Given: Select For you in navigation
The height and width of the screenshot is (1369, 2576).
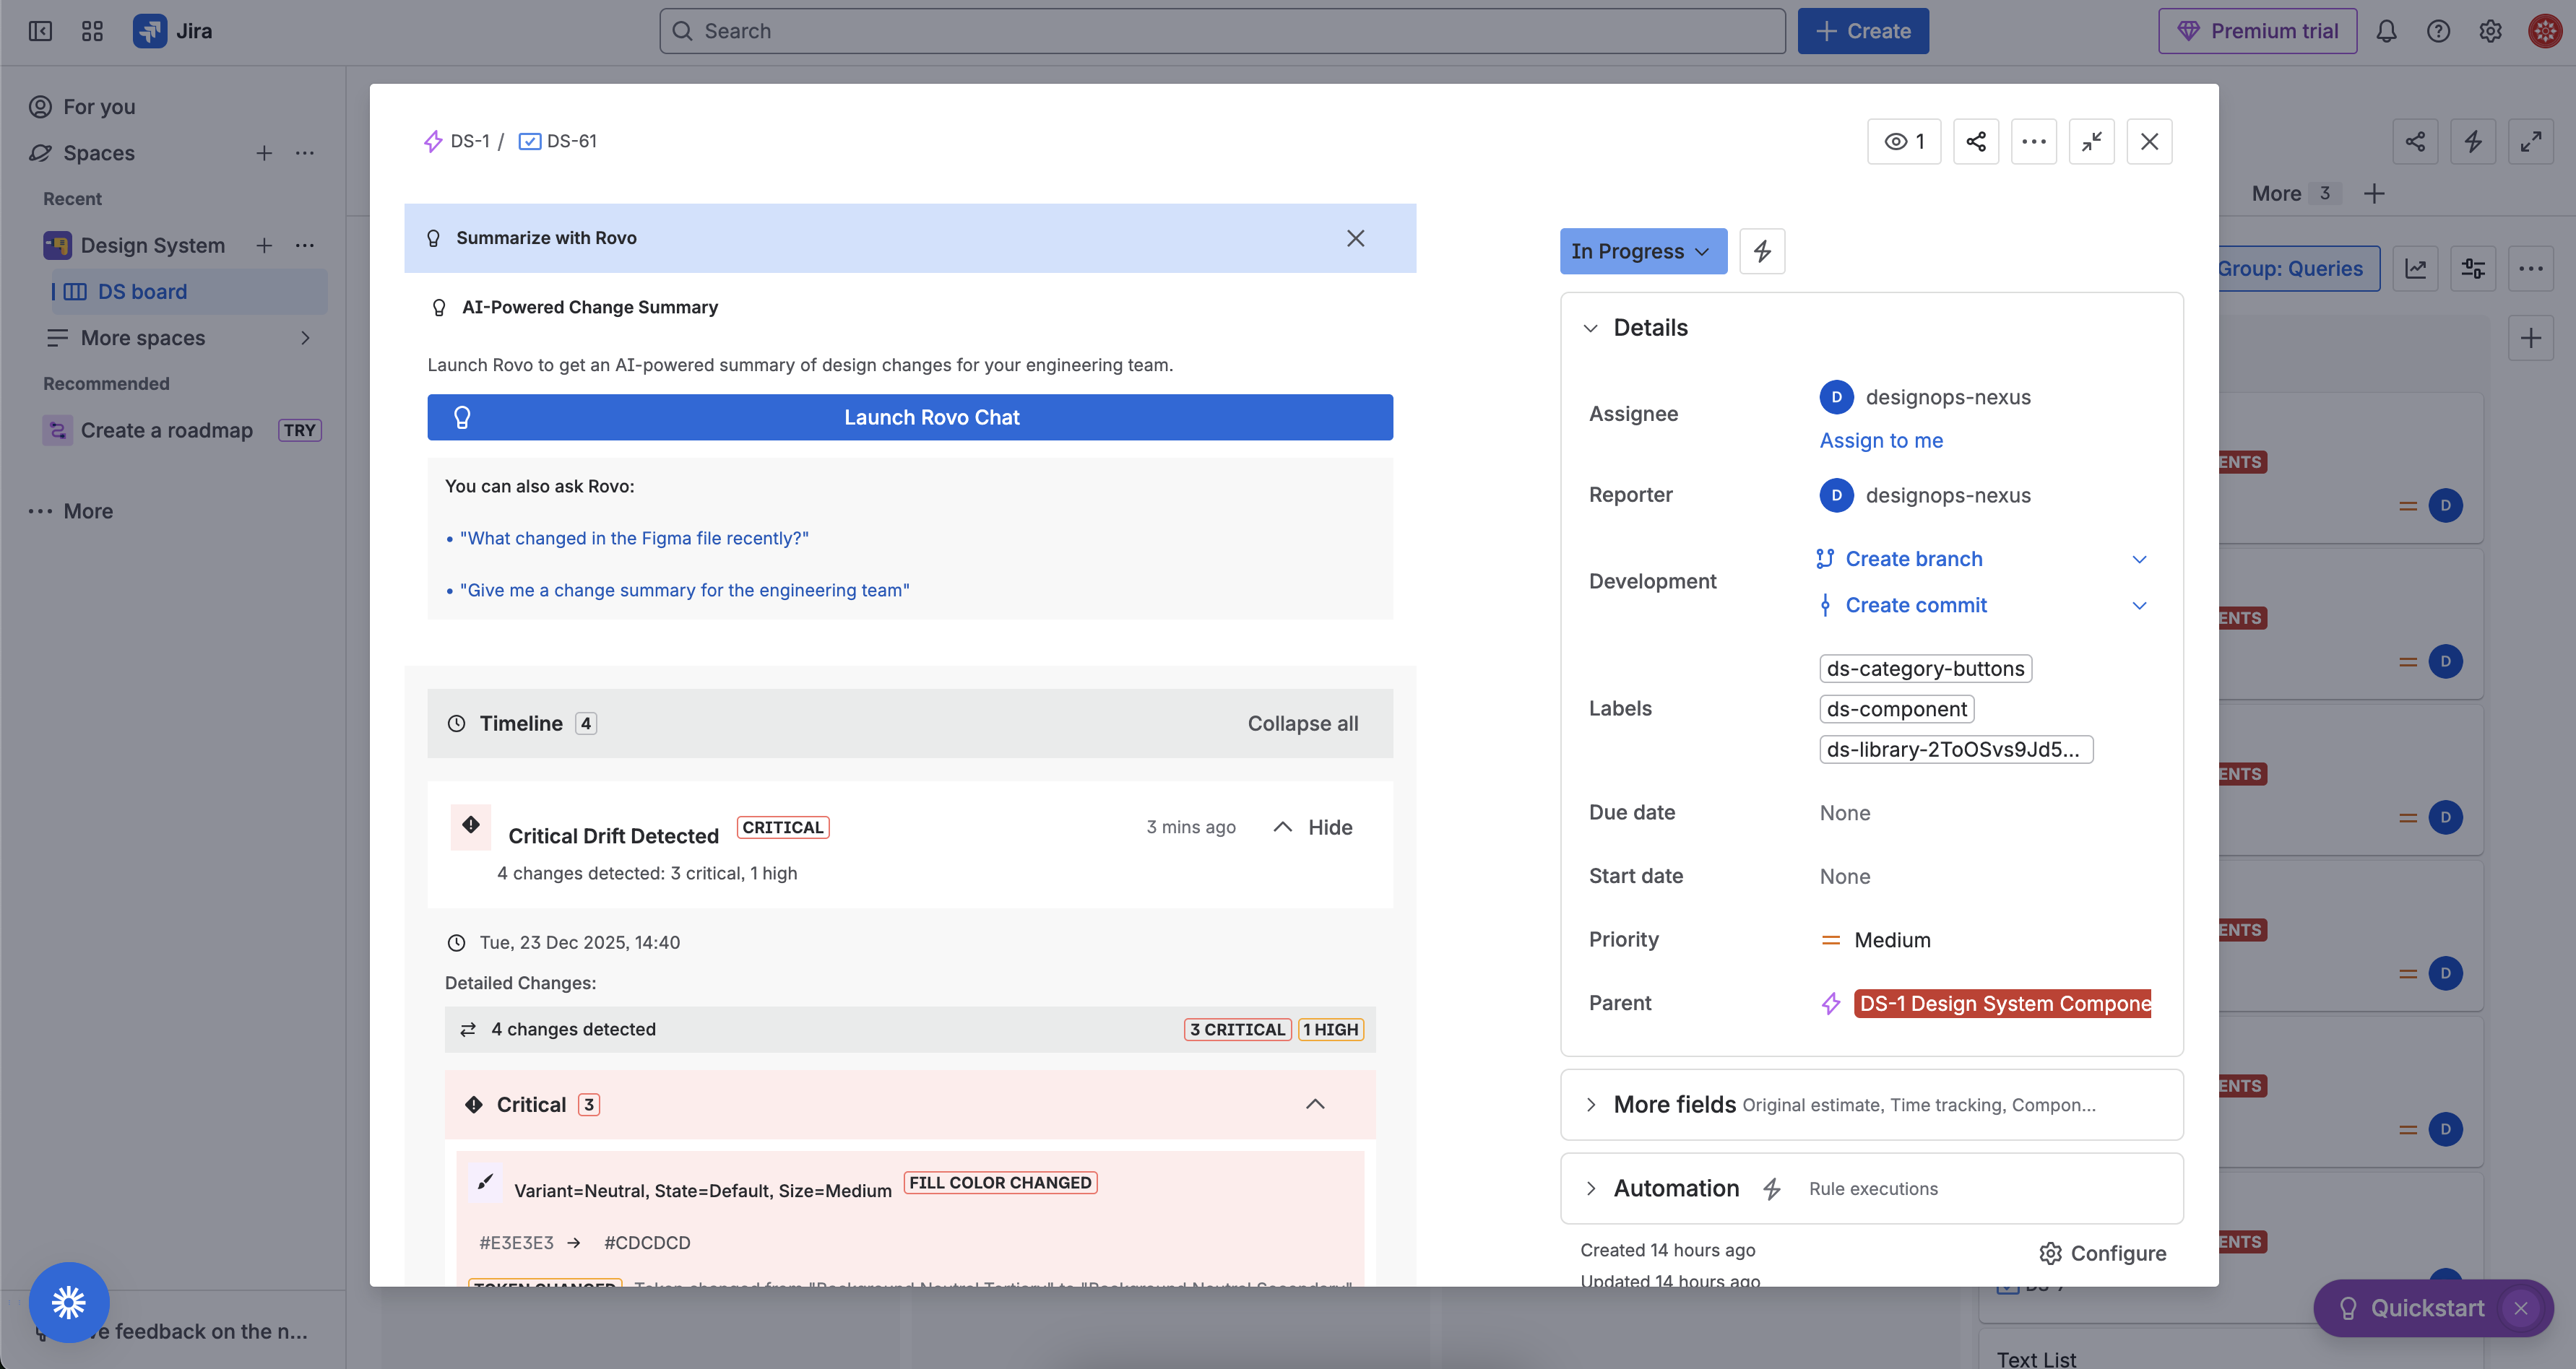Looking at the screenshot, I should 99,107.
